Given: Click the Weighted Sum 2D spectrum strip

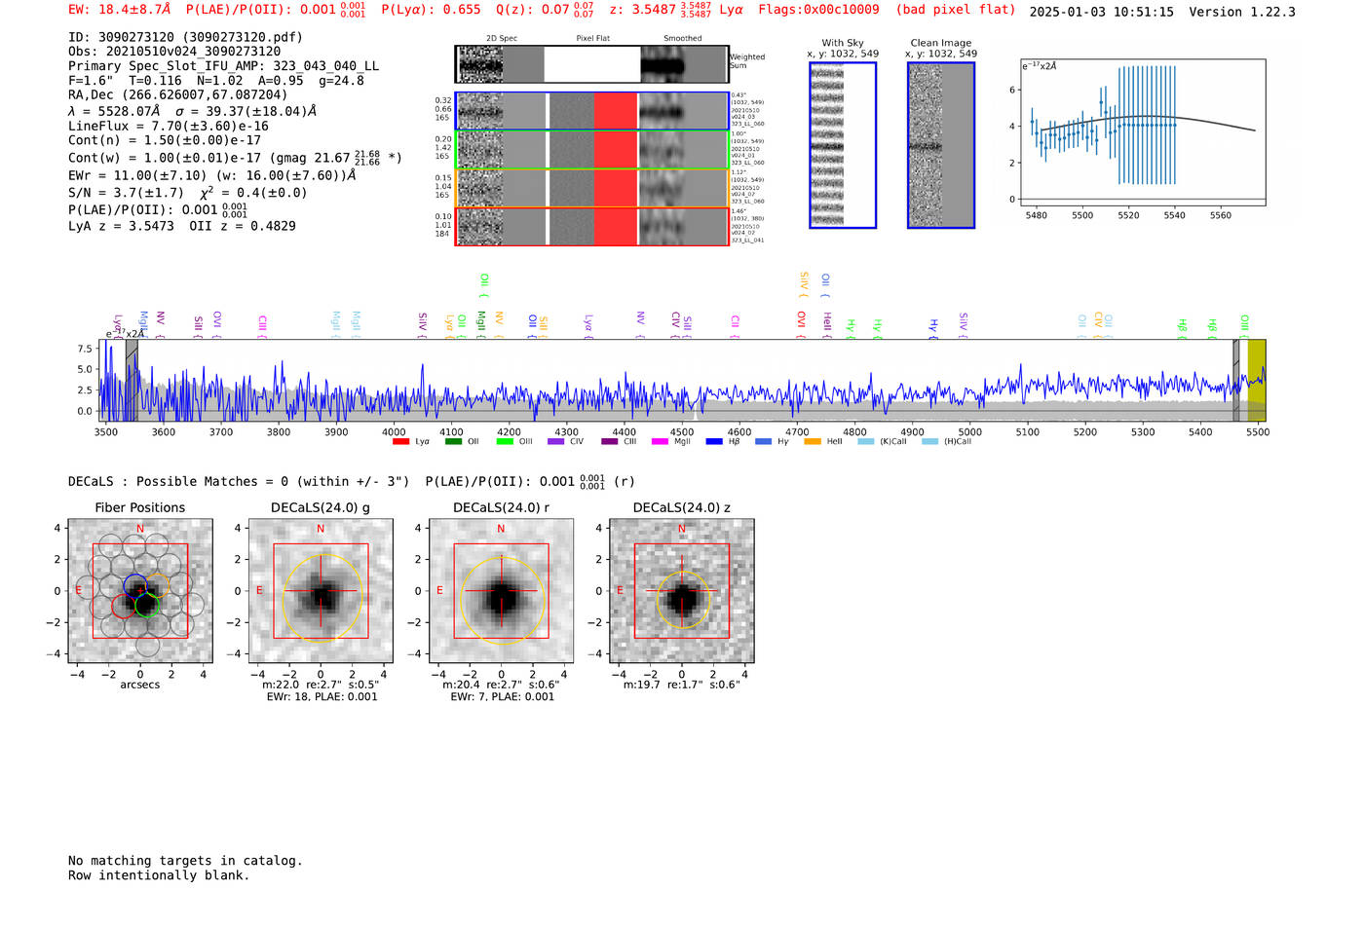Looking at the screenshot, I should coord(591,64).
